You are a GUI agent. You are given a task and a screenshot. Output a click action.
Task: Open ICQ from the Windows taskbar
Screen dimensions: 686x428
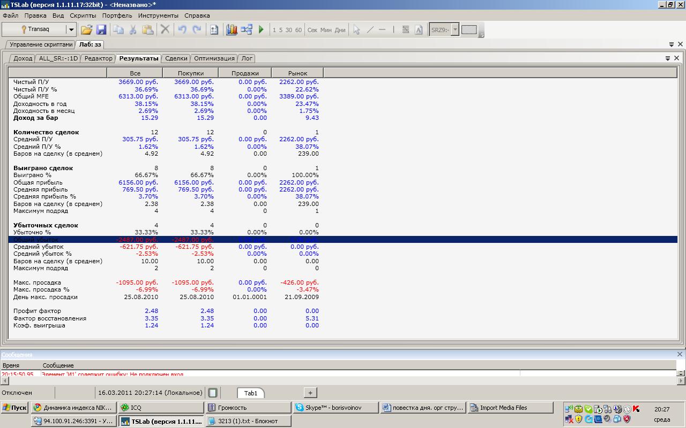coord(160,408)
